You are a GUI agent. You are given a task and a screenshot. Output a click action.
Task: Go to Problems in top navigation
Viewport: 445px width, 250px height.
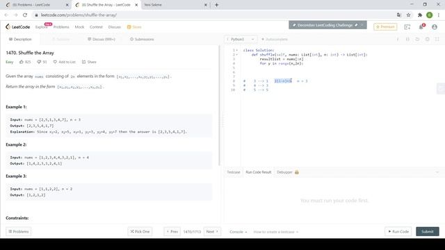(x=61, y=27)
